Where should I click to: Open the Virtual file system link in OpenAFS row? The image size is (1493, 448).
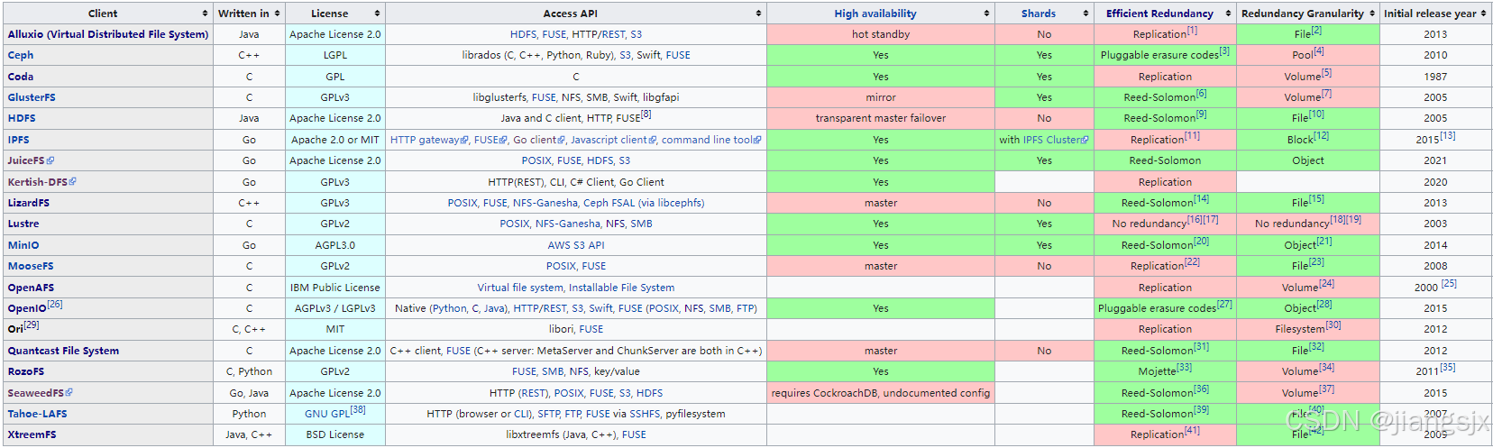[x=520, y=288]
